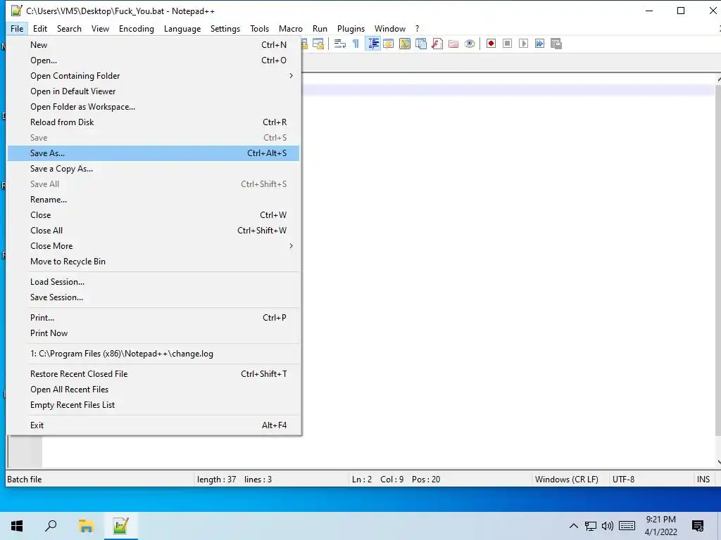Choose Save a Copy As...
Image resolution: width=721 pixels, height=540 pixels.
153,169
